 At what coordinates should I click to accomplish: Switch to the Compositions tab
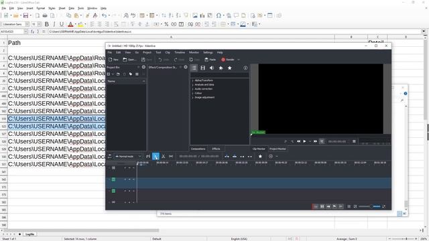198,149
